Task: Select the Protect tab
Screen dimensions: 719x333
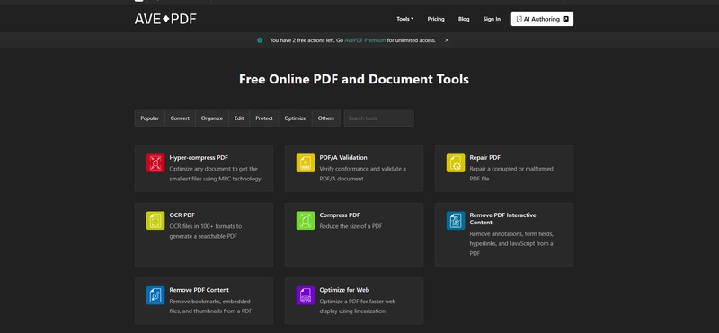Action: [x=264, y=118]
